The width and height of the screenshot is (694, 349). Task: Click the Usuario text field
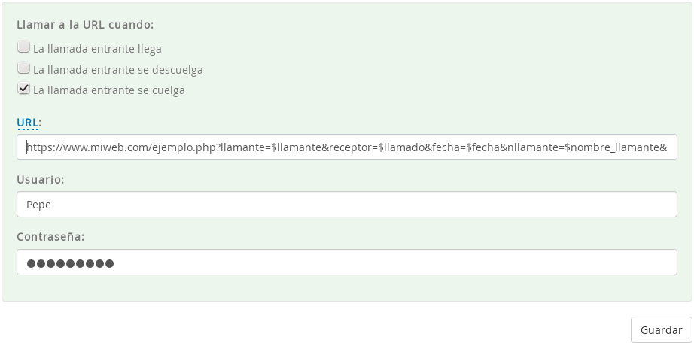[x=346, y=205]
